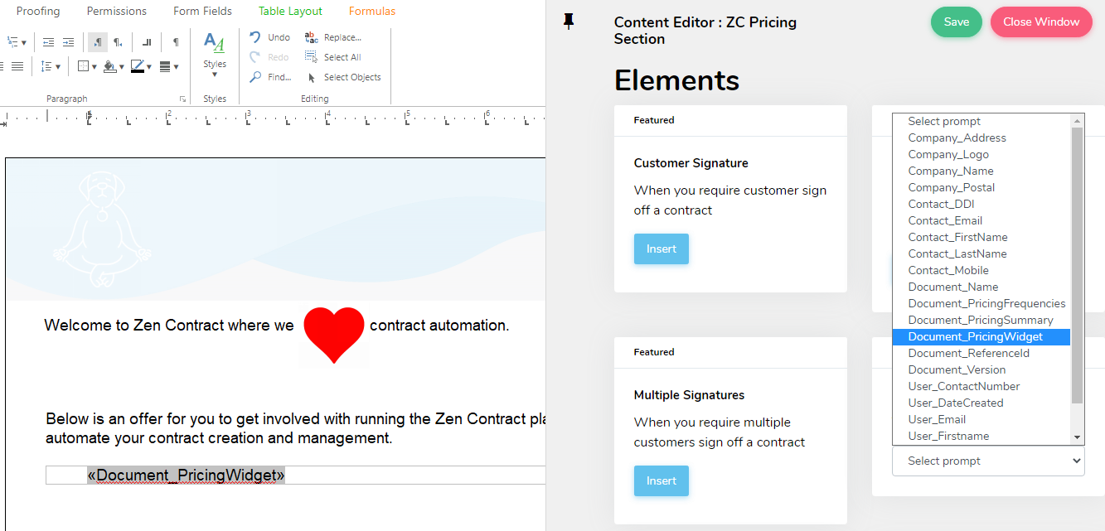The image size is (1105, 531).
Task: Select Document_ReferenceId option
Action: (981, 353)
